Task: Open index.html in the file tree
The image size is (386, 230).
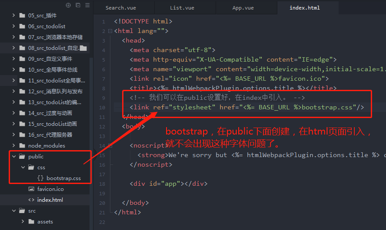Action: click(x=50, y=200)
